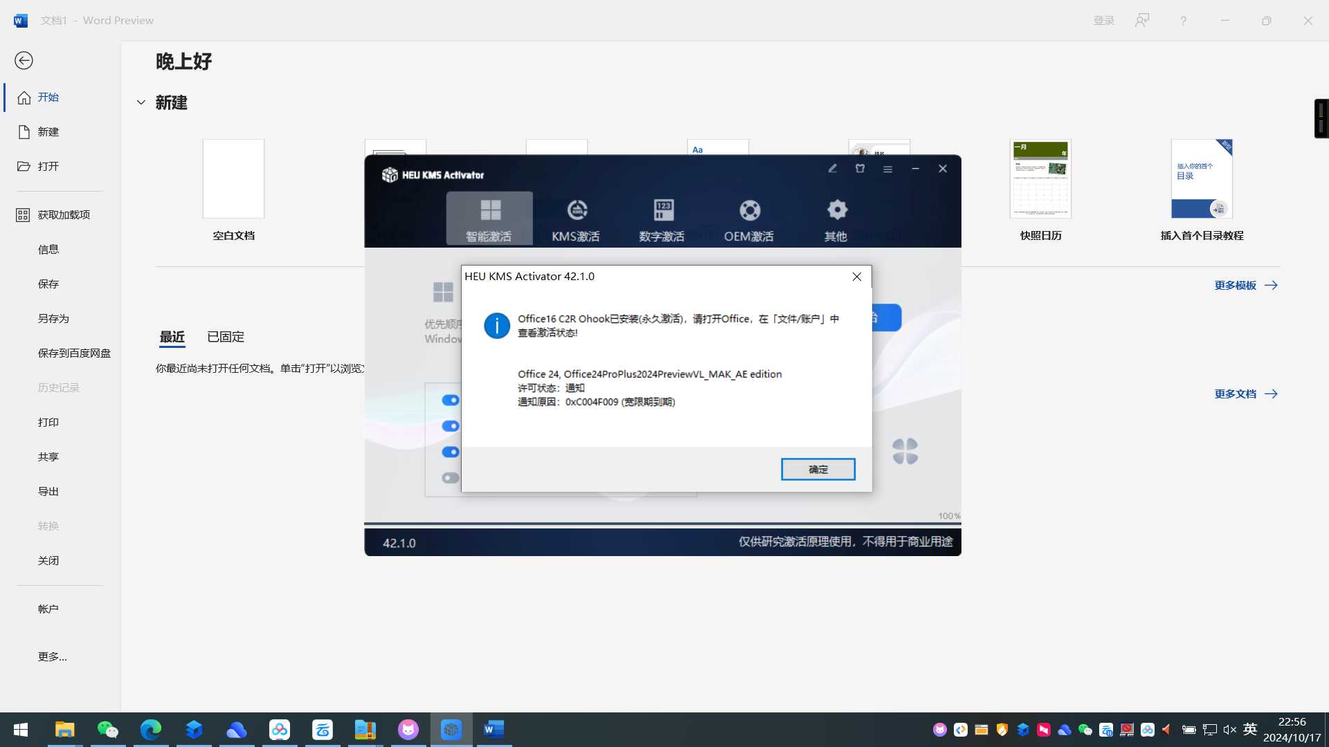Click the HEU KMS Activator taskbar icon
The width and height of the screenshot is (1329, 747).
[x=451, y=730]
